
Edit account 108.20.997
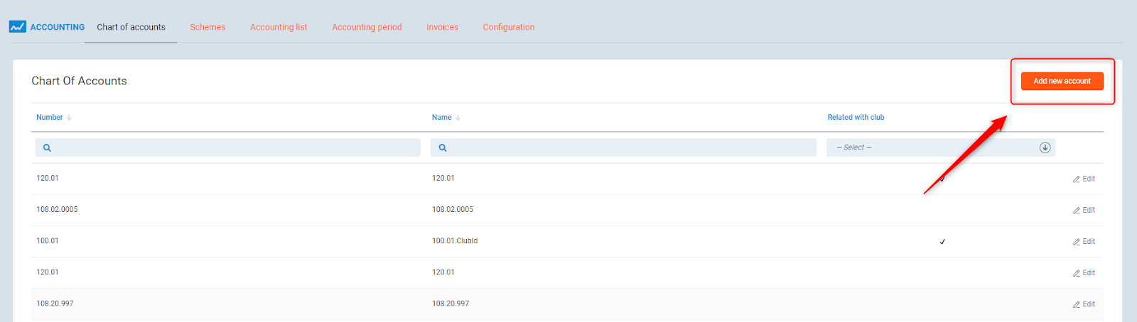click(x=1084, y=304)
